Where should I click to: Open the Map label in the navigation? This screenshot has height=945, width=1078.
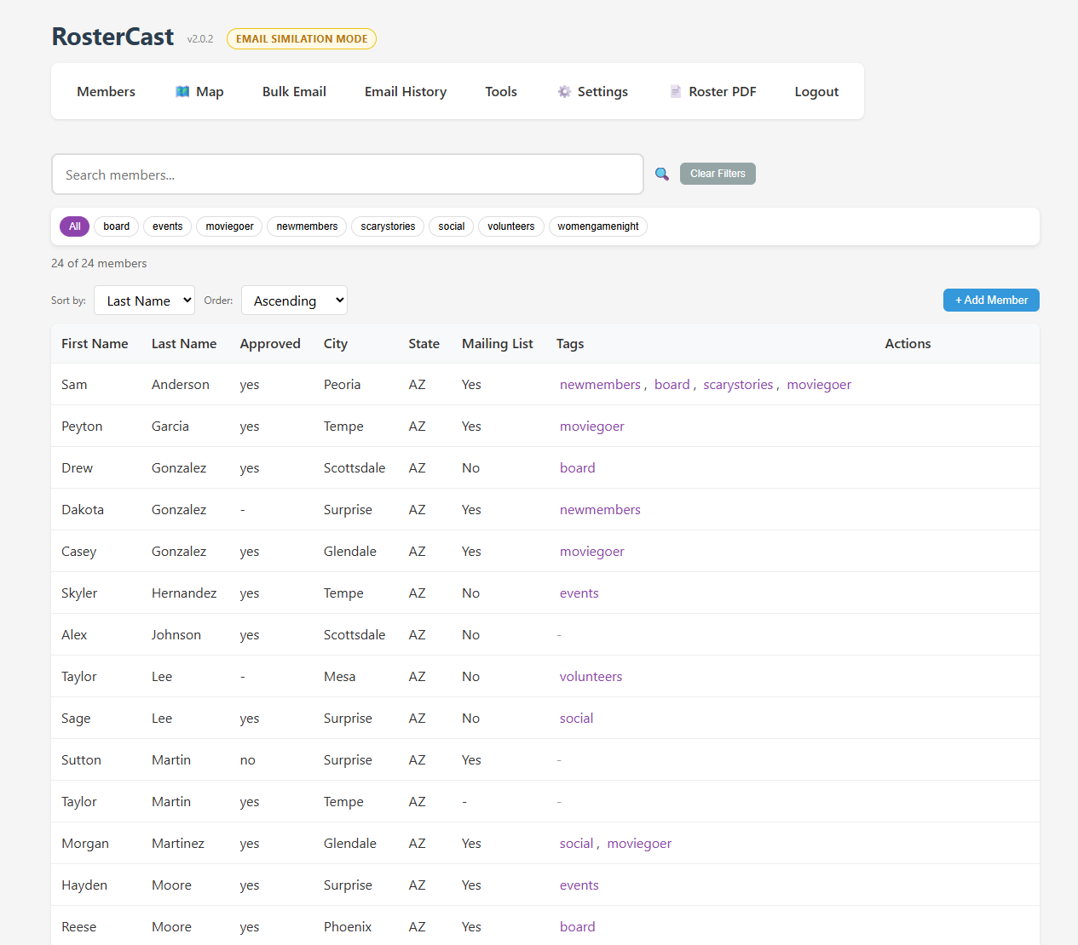click(210, 91)
